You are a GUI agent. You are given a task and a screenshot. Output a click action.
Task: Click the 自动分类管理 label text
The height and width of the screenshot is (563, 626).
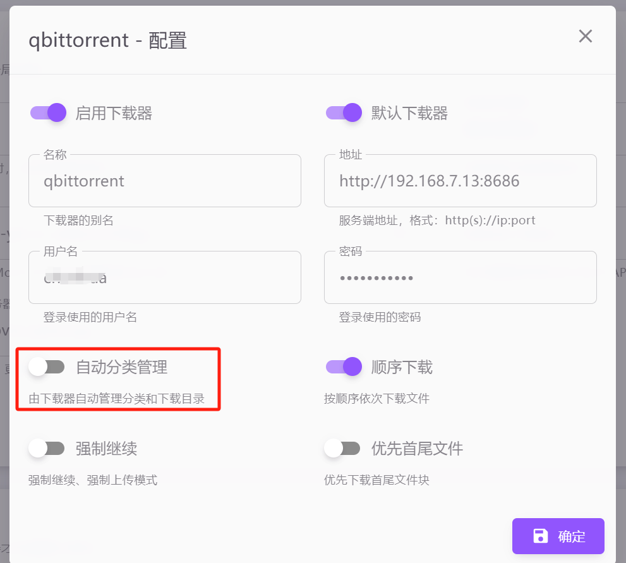pos(121,367)
